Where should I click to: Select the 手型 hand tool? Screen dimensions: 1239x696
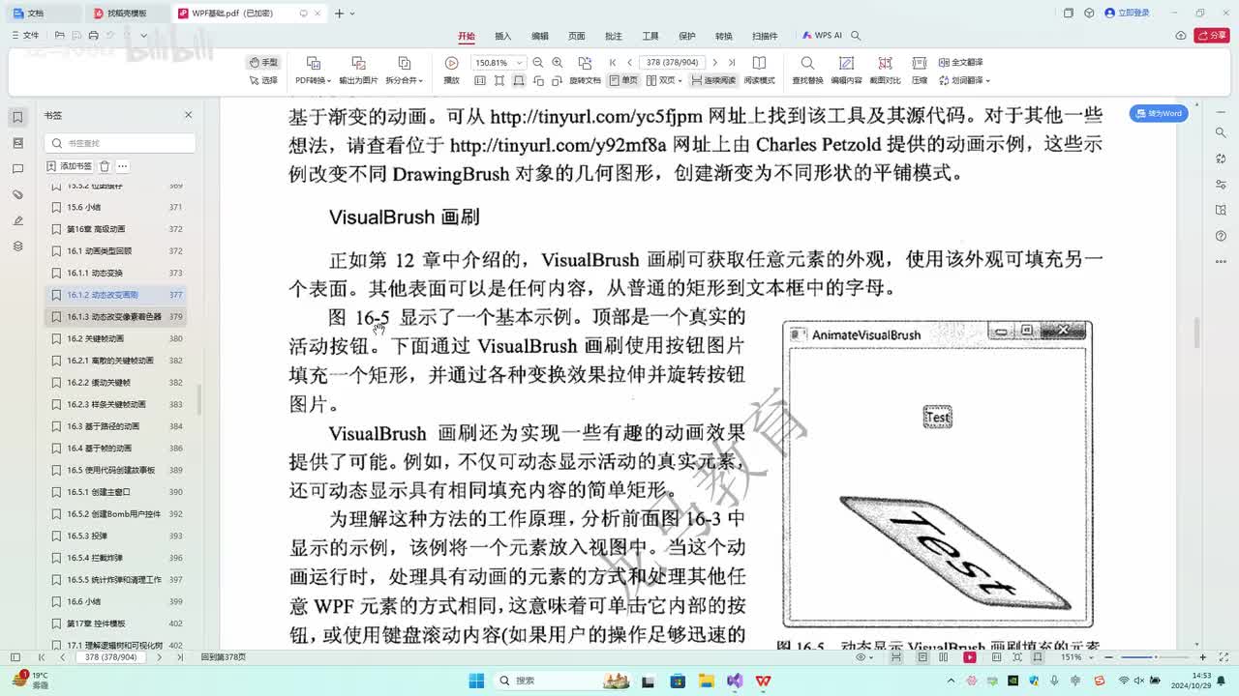263,62
